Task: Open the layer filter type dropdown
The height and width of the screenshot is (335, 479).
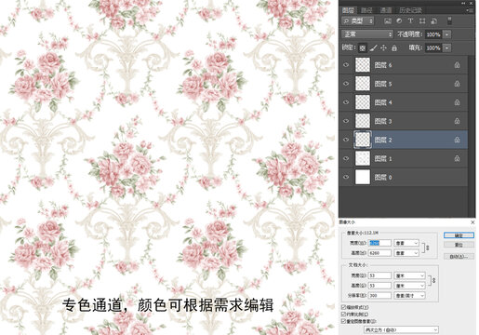Action: [x=358, y=21]
